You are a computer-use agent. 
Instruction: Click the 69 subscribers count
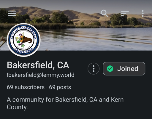coord(26,87)
